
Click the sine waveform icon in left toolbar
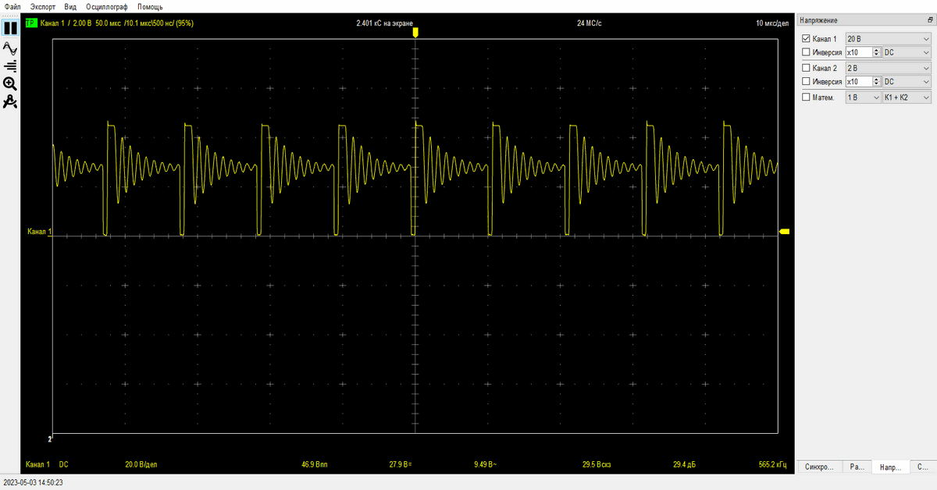point(10,48)
